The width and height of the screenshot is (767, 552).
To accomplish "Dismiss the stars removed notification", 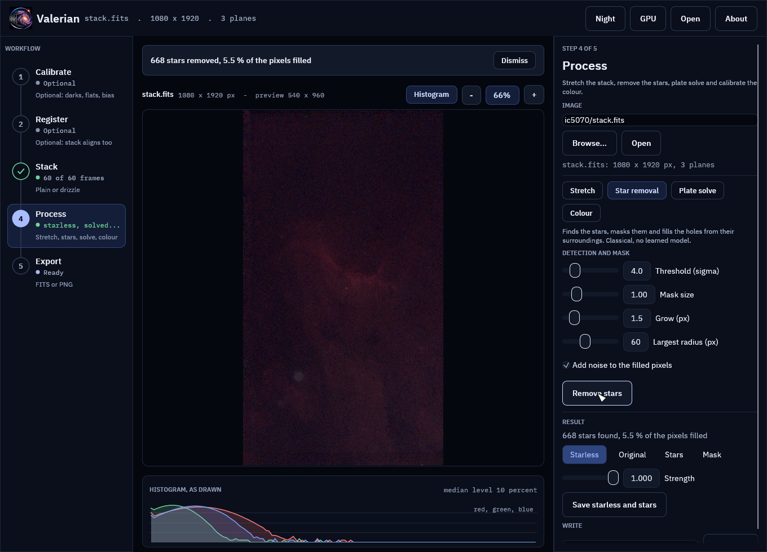I will point(514,60).
